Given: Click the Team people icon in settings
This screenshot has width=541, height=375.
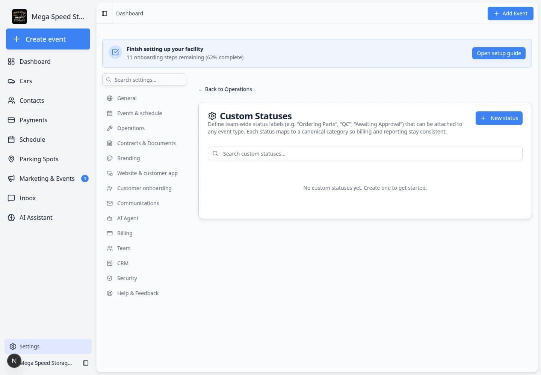Looking at the screenshot, I should [110, 248].
